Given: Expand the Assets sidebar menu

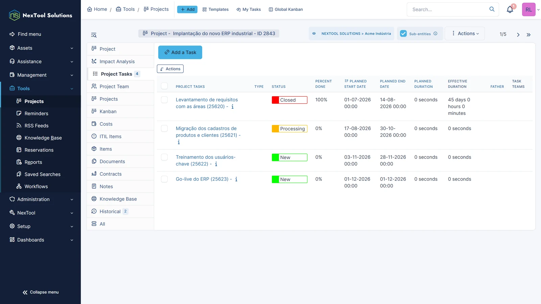Looking at the screenshot, I should [41, 48].
